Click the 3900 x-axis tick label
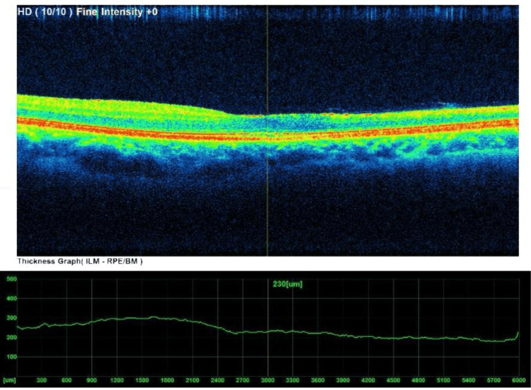Screen dimensions: 531x390 tap(343, 380)
